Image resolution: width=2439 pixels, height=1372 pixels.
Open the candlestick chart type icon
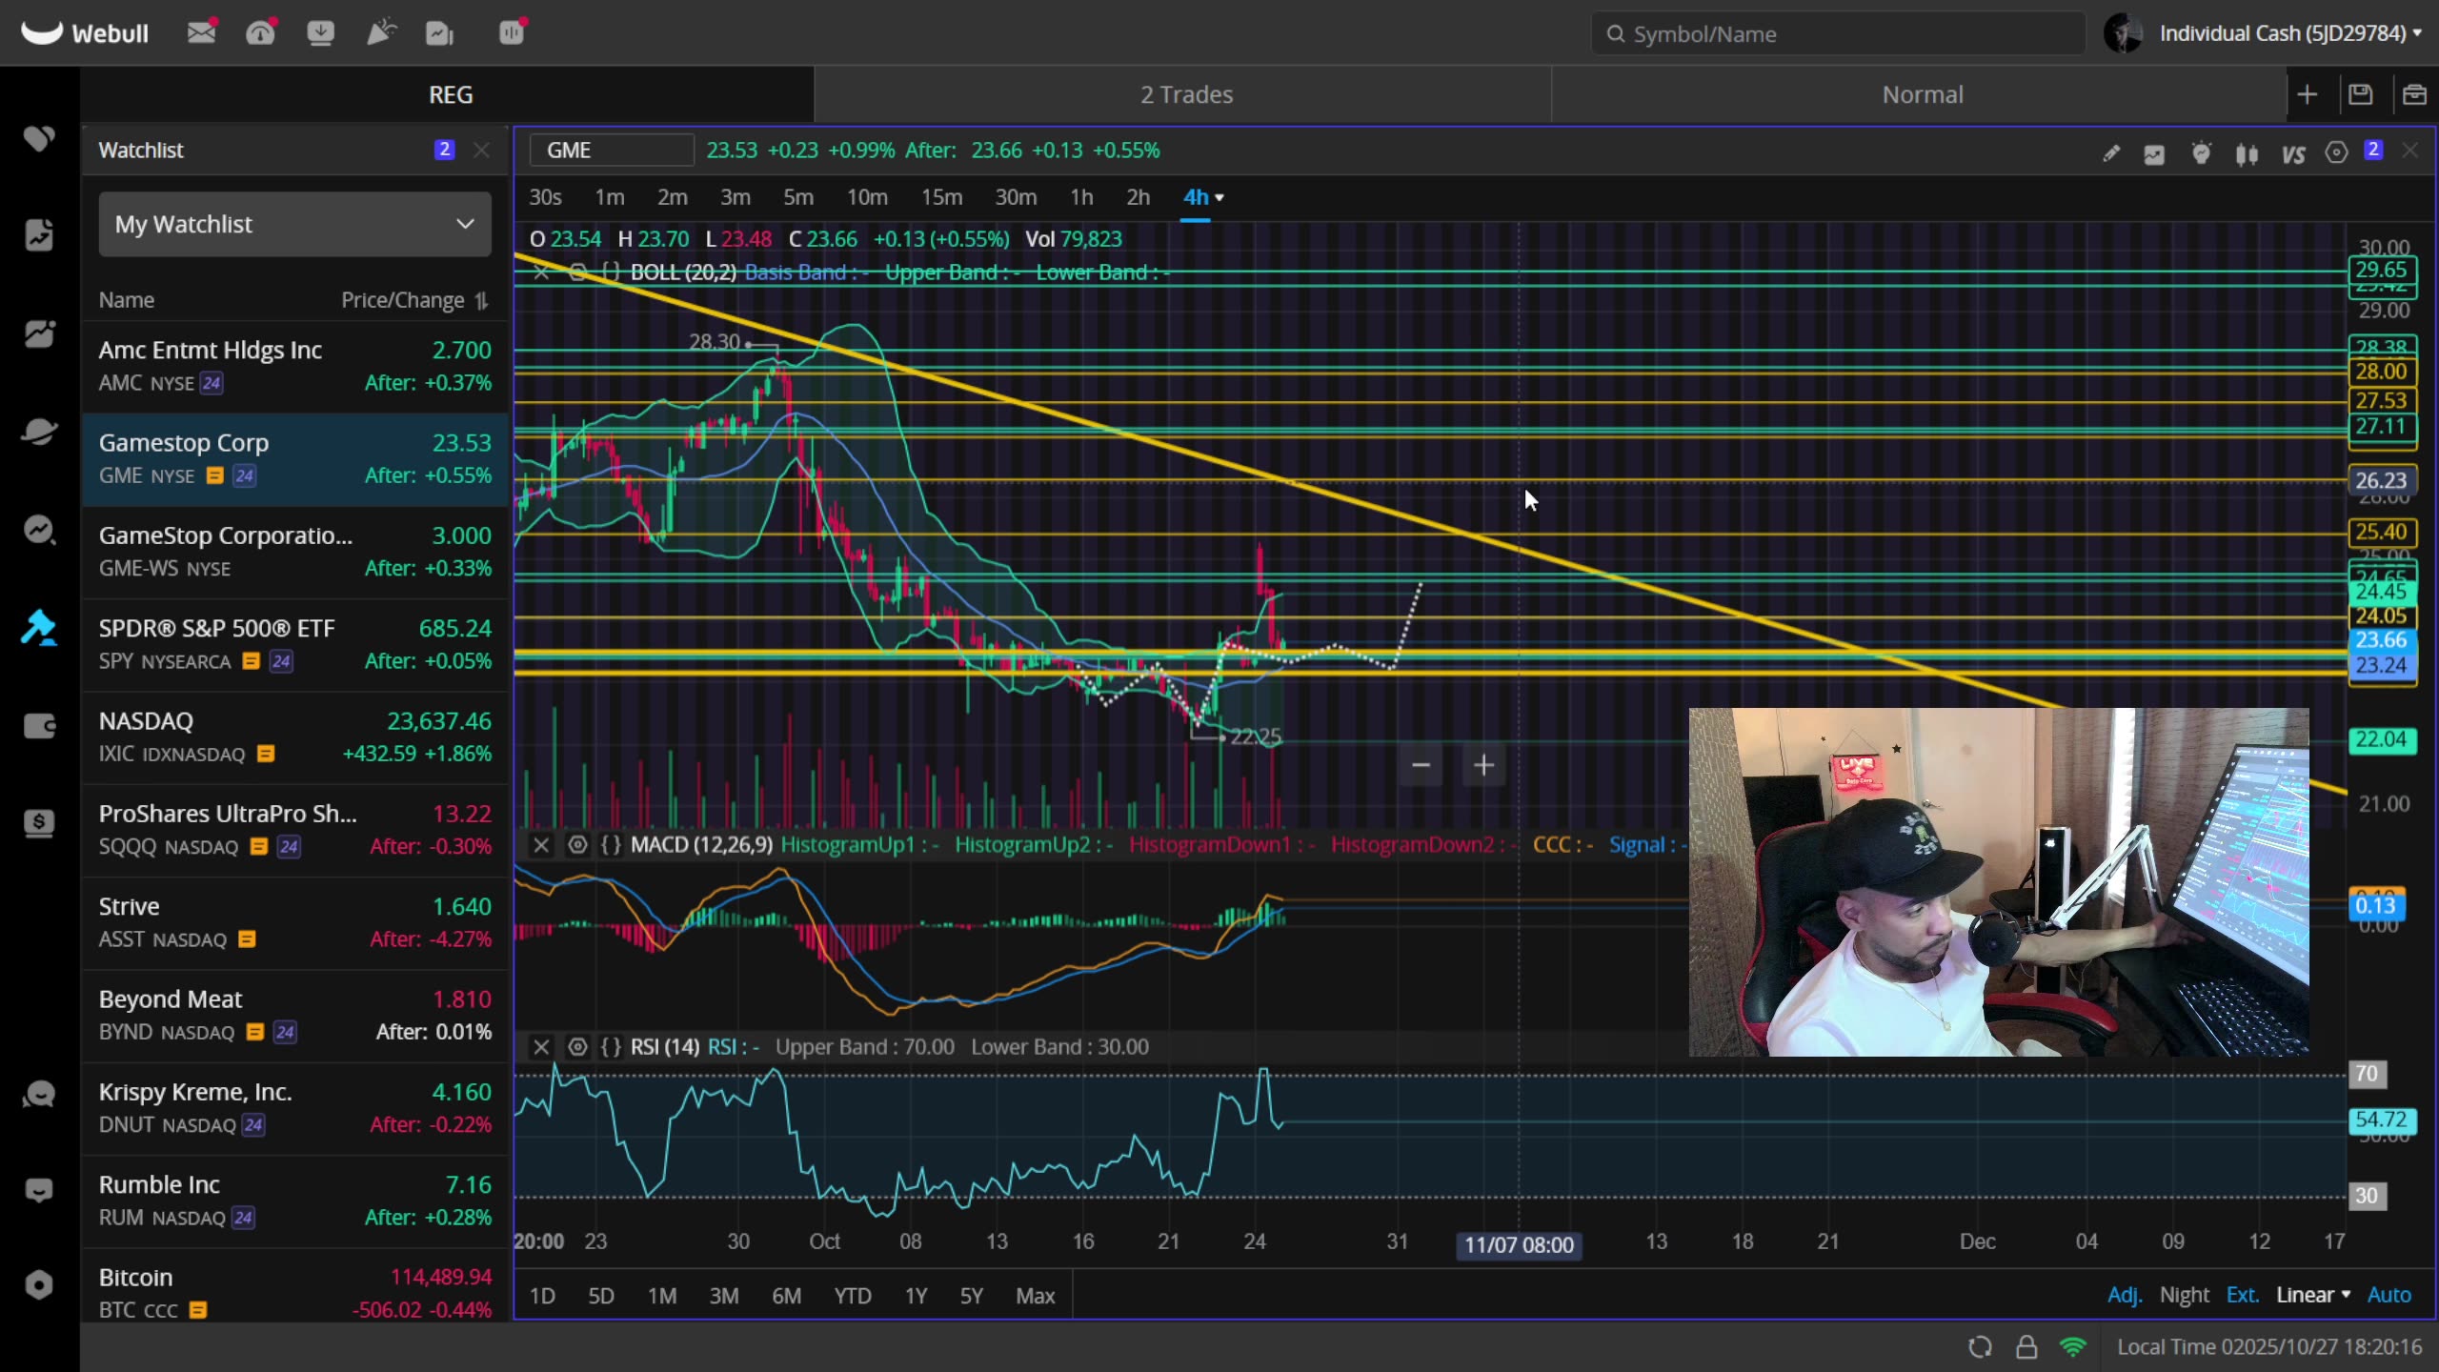2247,153
